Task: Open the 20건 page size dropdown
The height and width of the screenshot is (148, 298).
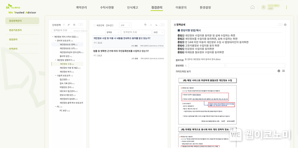Action: tap(158, 32)
